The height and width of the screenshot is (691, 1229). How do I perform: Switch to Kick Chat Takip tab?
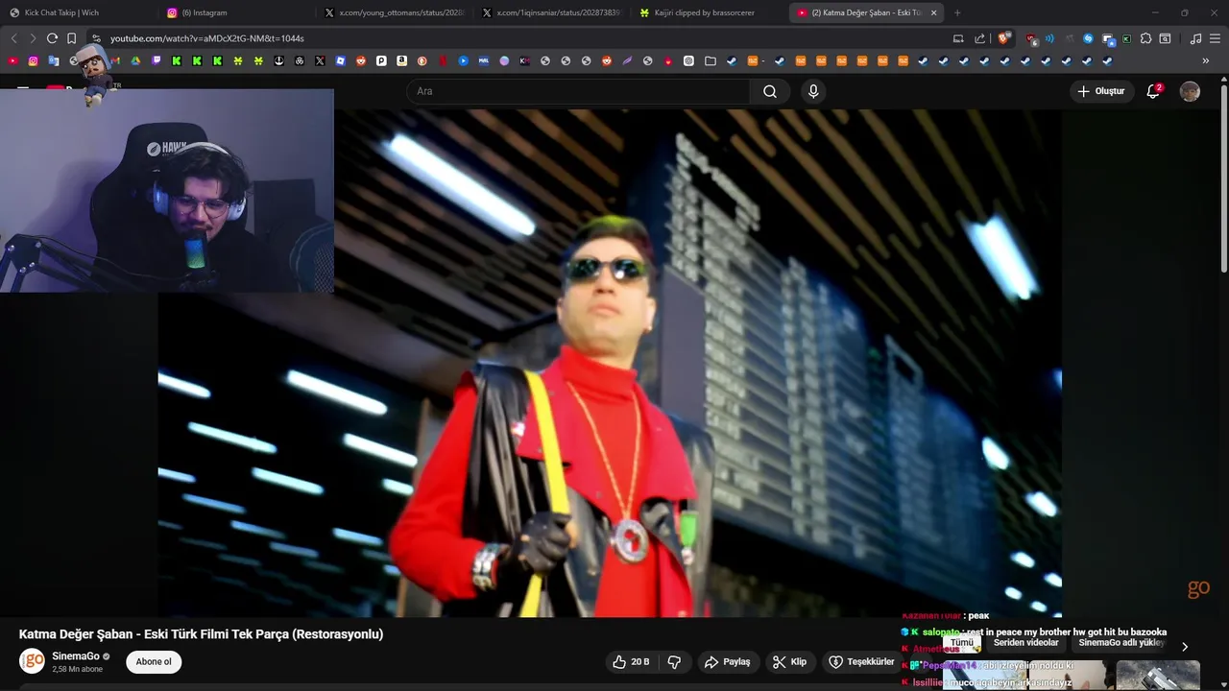click(x=77, y=12)
